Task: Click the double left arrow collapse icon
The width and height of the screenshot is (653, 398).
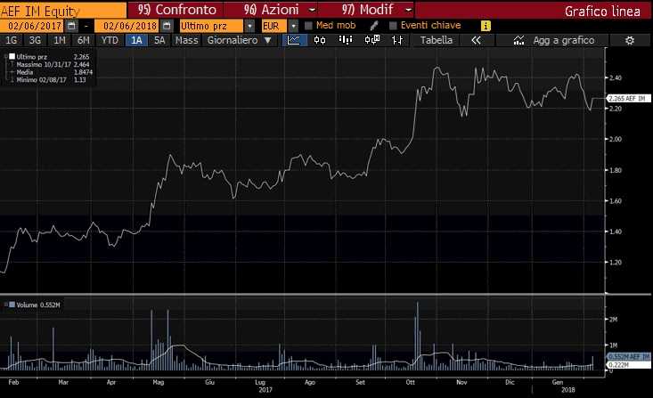Action: point(476,41)
